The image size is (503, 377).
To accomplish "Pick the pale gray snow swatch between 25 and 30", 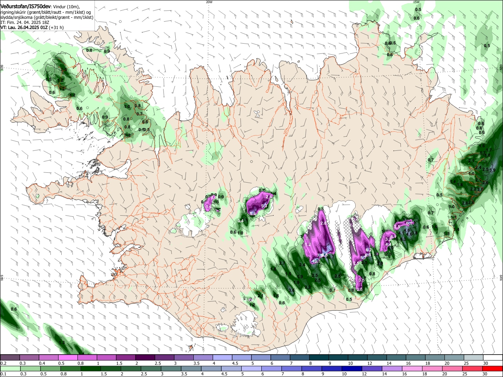I will click(473, 357).
